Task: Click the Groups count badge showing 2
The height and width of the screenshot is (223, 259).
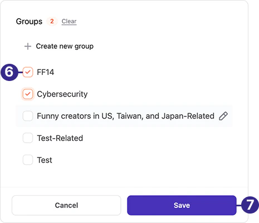Action: click(x=52, y=21)
